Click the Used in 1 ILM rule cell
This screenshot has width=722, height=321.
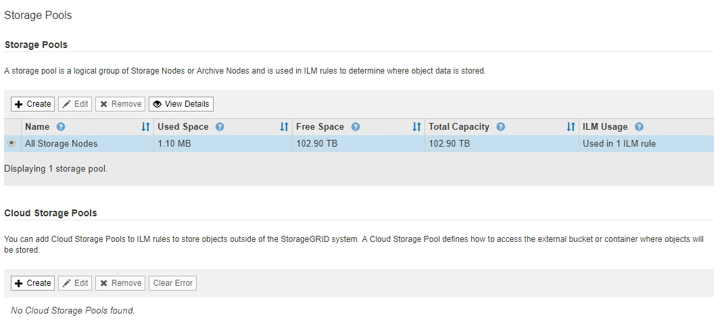pyautogui.click(x=619, y=144)
